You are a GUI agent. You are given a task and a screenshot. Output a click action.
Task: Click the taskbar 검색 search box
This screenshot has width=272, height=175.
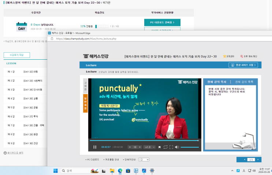click(x=79, y=171)
